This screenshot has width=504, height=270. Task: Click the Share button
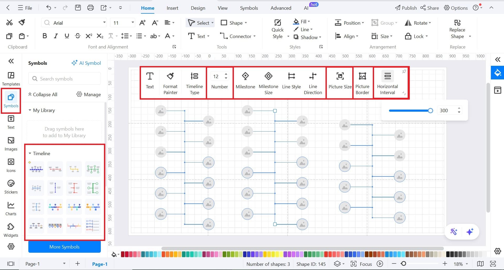429,8
